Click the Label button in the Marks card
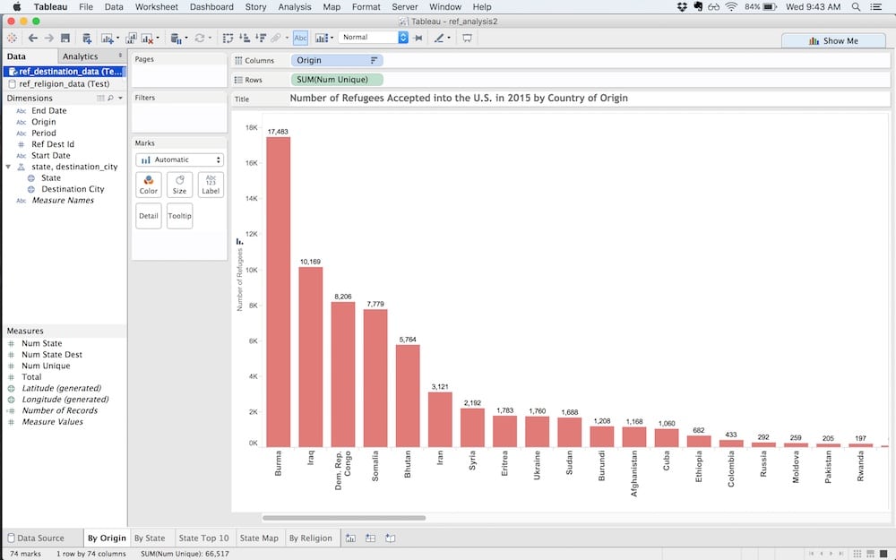Viewport: 896px width, 560px height. coord(210,185)
